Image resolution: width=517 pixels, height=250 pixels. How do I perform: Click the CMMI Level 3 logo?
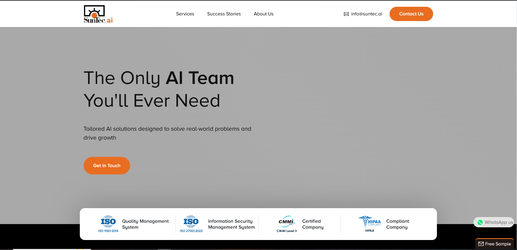287,224
